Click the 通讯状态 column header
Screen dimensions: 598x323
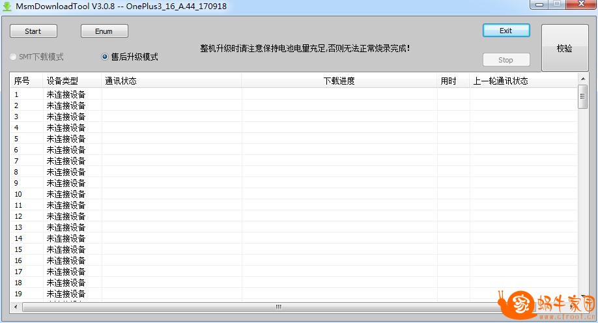click(x=171, y=81)
